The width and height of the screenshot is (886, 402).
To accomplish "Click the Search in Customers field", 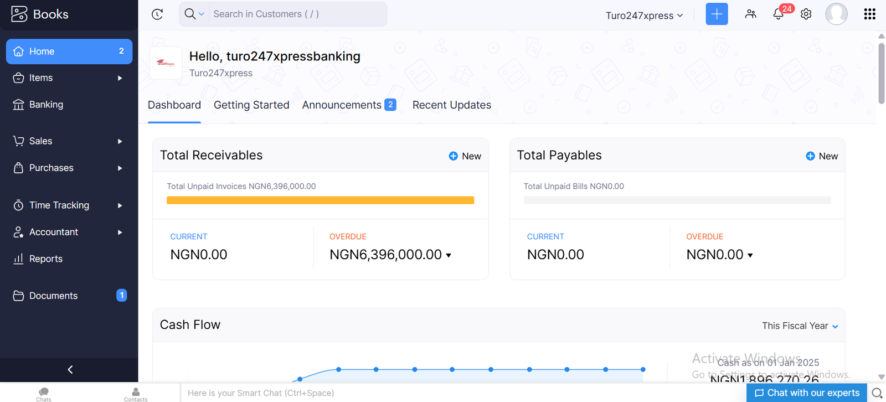I will [296, 14].
